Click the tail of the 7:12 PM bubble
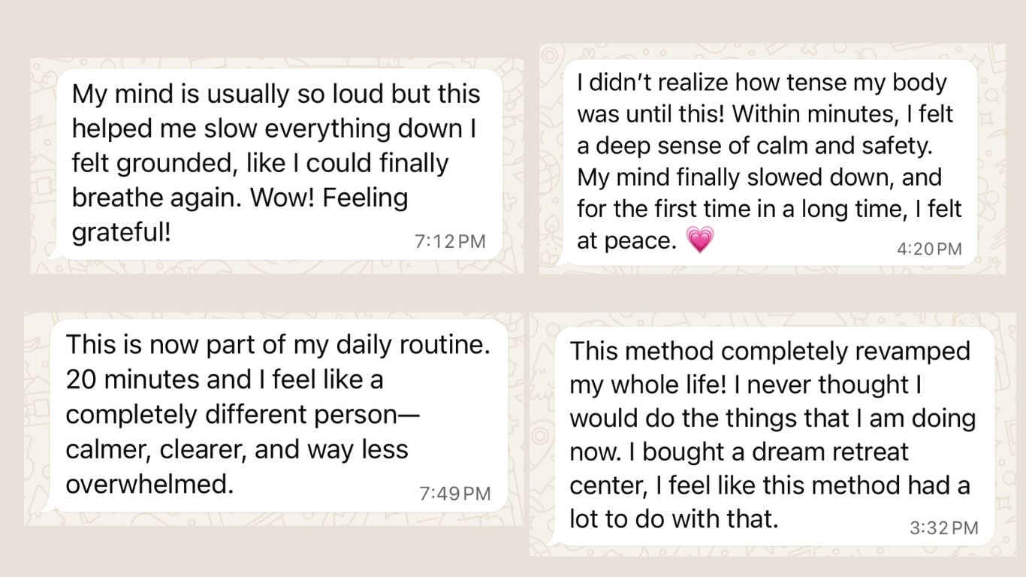Image resolution: width=1026 pixels, height=577 pixels. click(x=53, y=255)
